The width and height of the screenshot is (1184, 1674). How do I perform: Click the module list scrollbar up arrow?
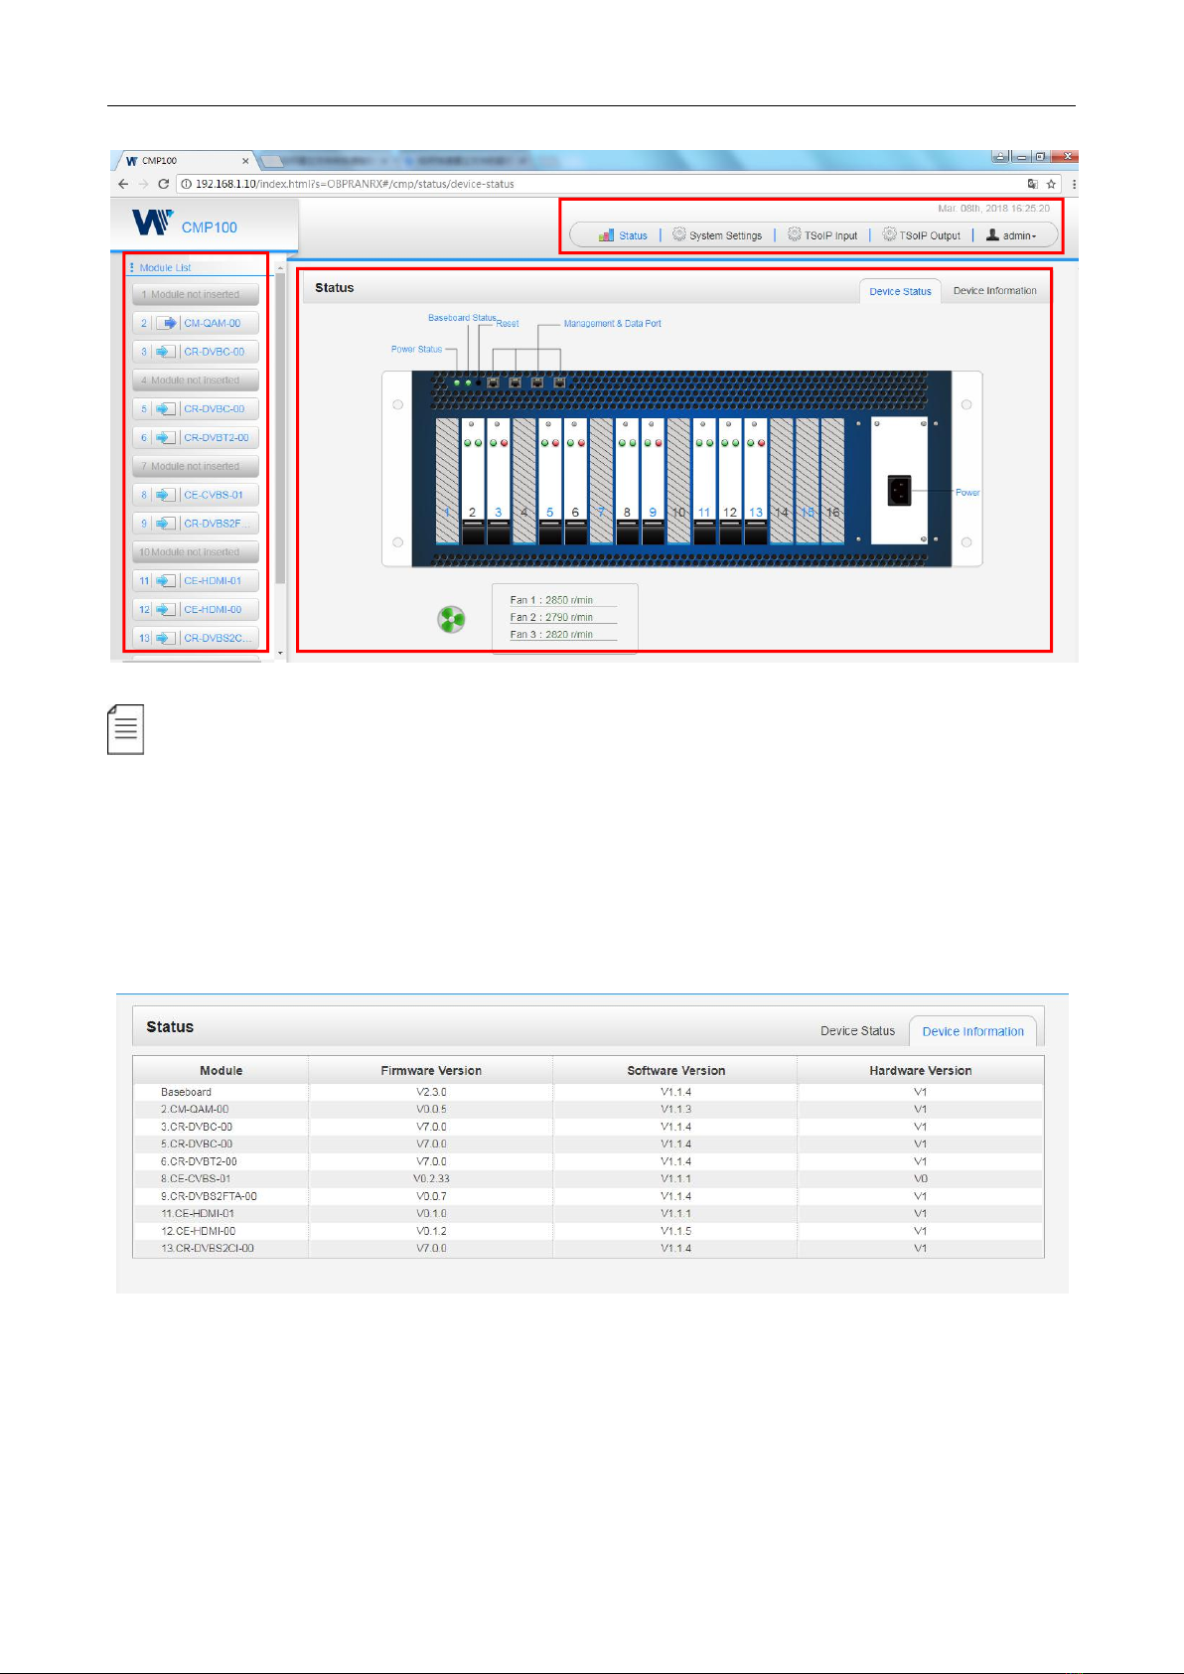tap(280, 268)
